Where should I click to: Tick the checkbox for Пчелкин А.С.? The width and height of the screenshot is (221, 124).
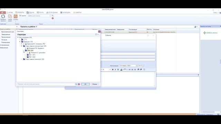click(28, 53)
